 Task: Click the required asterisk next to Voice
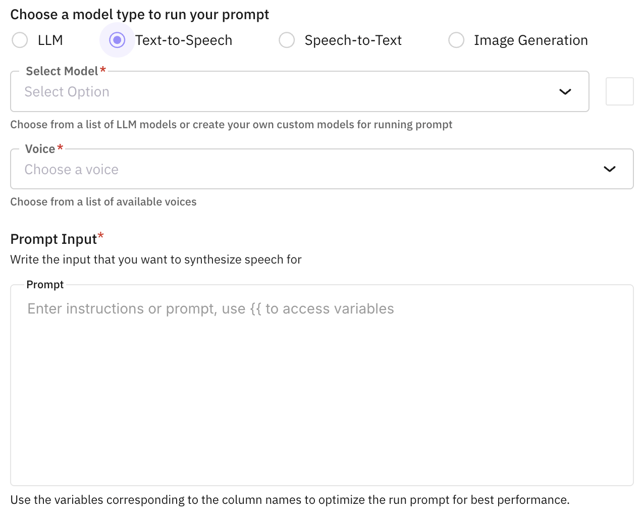(61, 148)
